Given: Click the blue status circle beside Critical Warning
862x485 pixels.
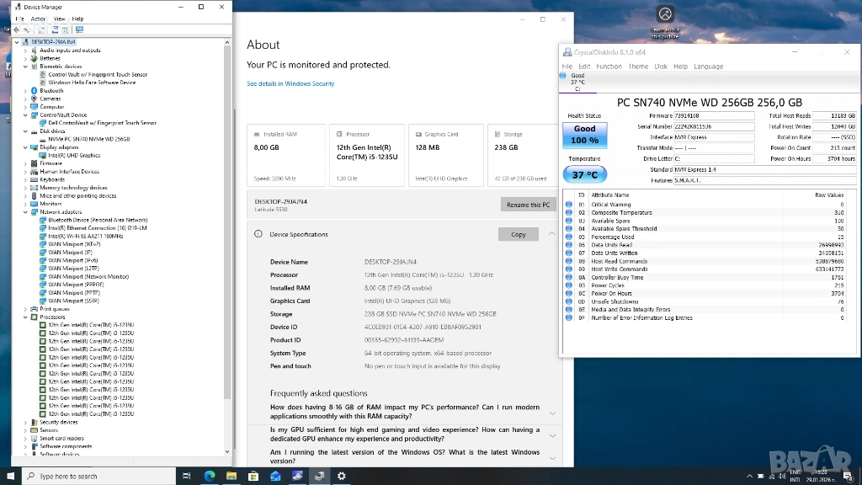Looking at the screenshot, I should point(569,205).
